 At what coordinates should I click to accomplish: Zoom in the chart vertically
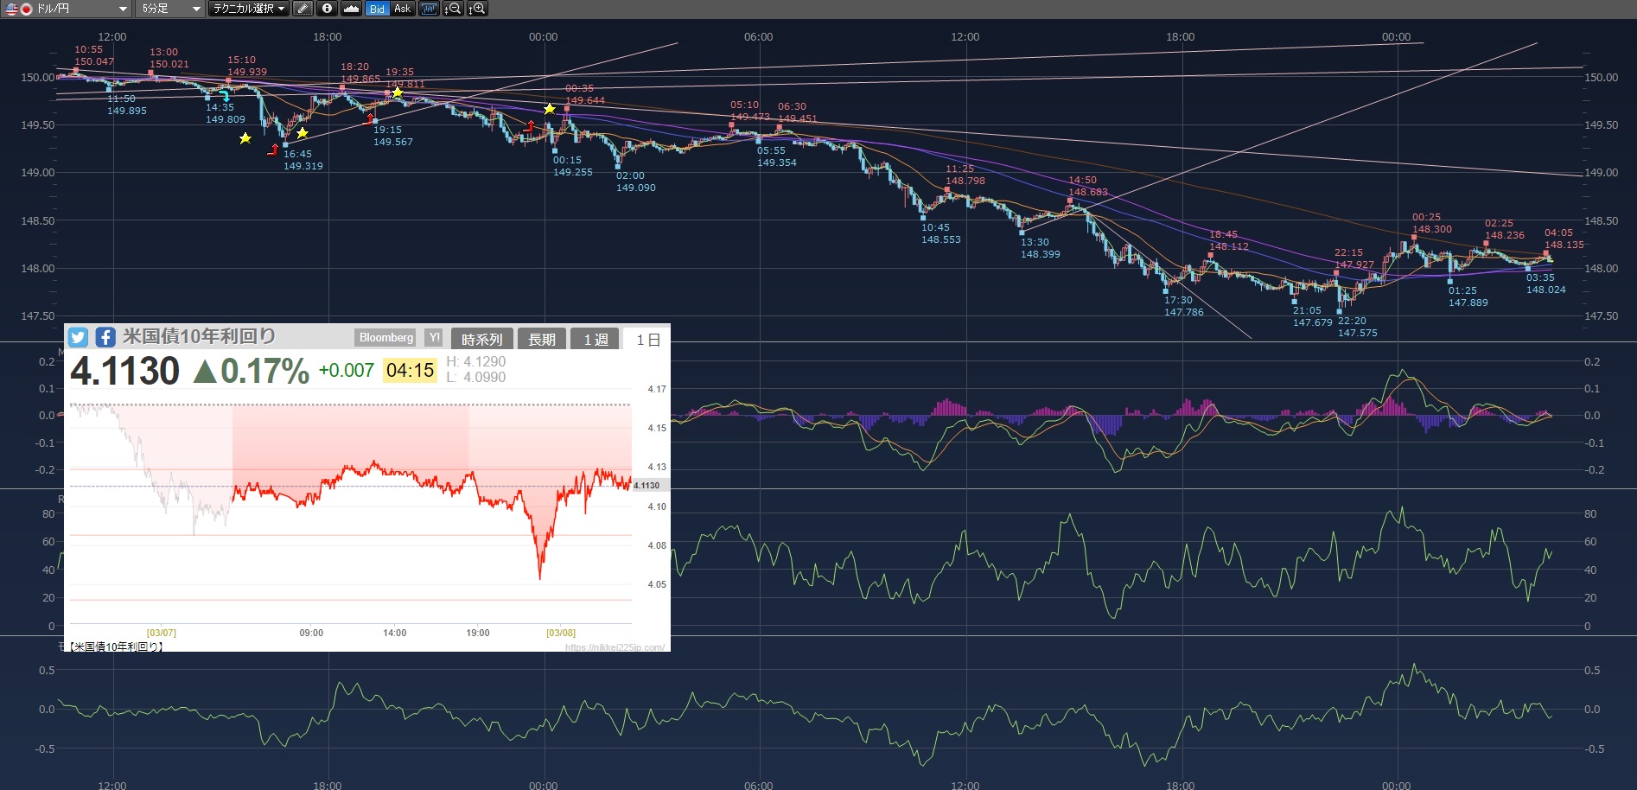(x=477, y=9)
